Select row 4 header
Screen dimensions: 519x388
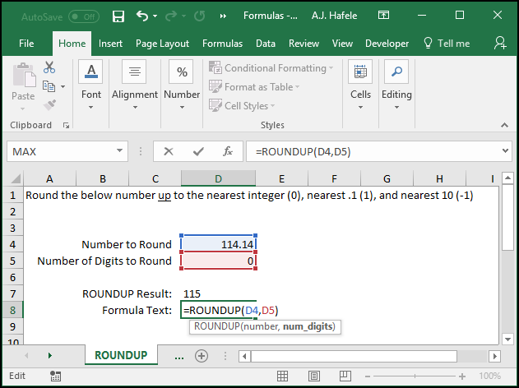pos(12,244)
